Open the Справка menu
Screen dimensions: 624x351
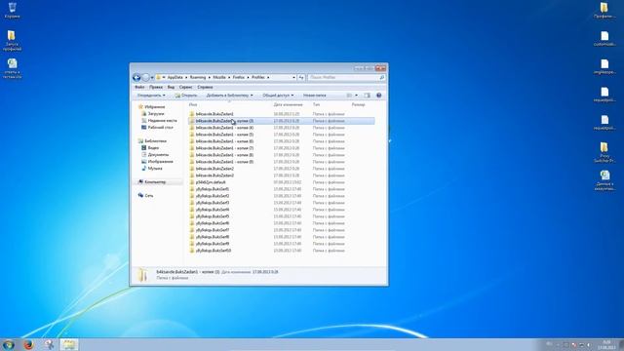pyautogui.click(x=205, y=87)
